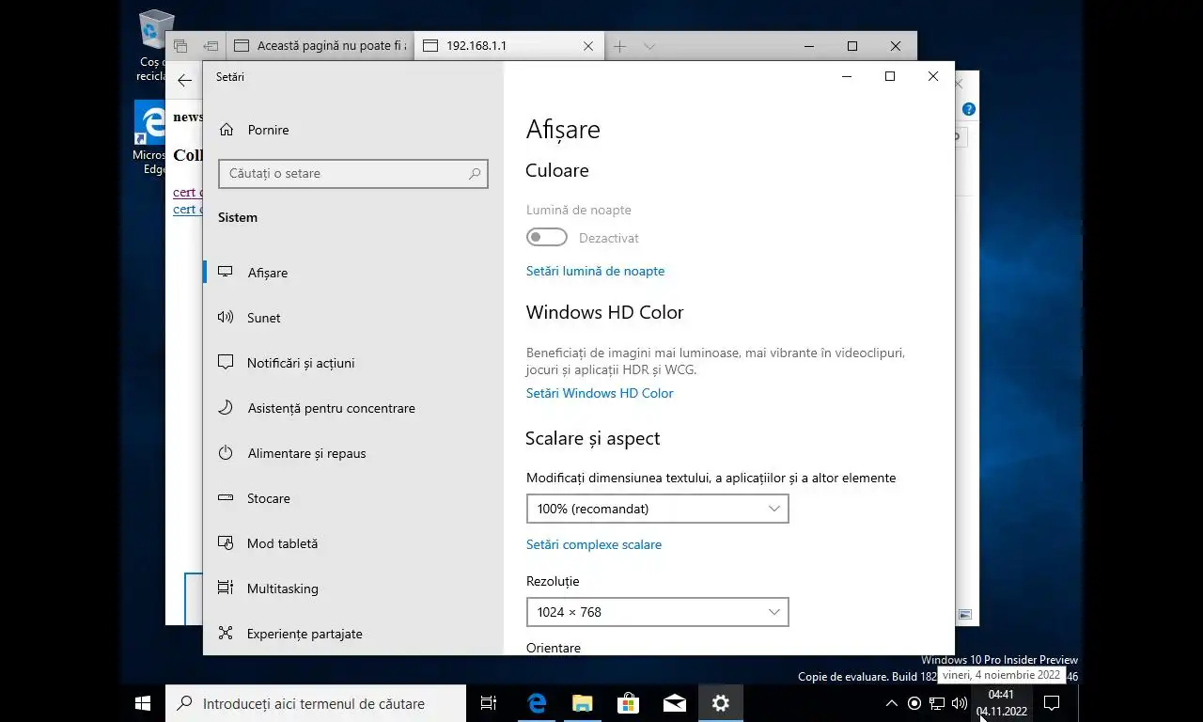This screenshot has width=1203, height=722.
Task: Expand the 100% (recomandat) scaling dropdown
Action: point(657,509)
